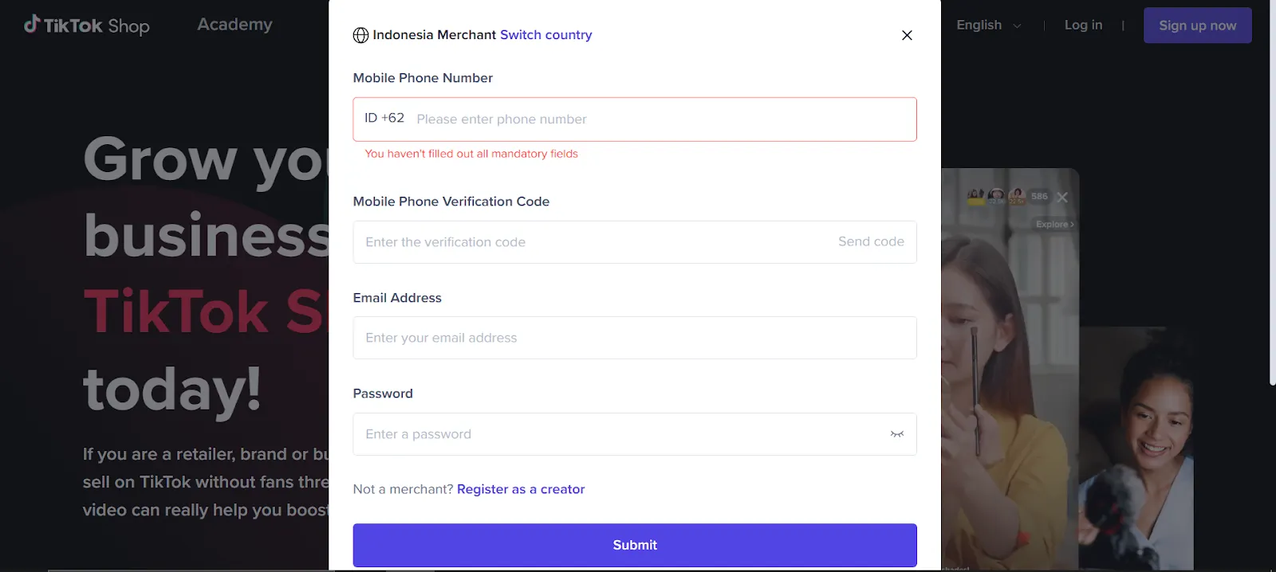The image size is (1276, 572).
Task: Expand the English language dropdown
Action: (988, 25)
